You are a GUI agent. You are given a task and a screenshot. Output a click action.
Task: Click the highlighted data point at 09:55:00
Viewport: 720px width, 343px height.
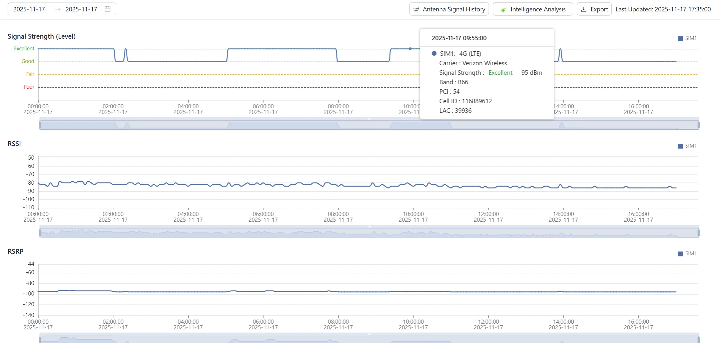click(x=410, y=49)
